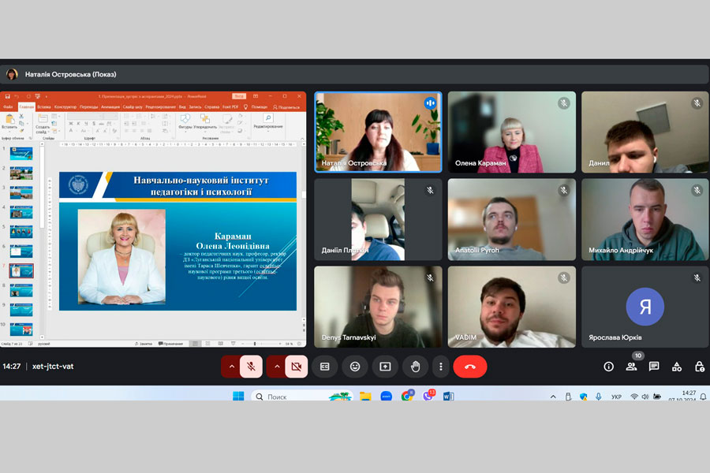Image resolution: width=710 pixels, height=473 pixels.
Task: Click the portrait photo on the slide
Action: tap(121, 257)
